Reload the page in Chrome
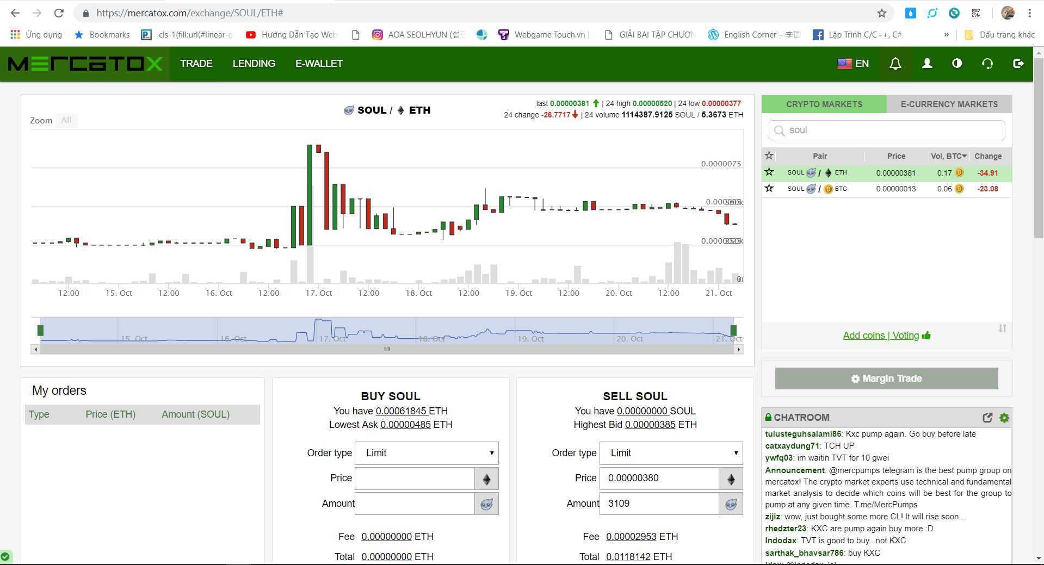Image resolution: width=1044 pixels, height=565 pixels. (x=59, y=13)
